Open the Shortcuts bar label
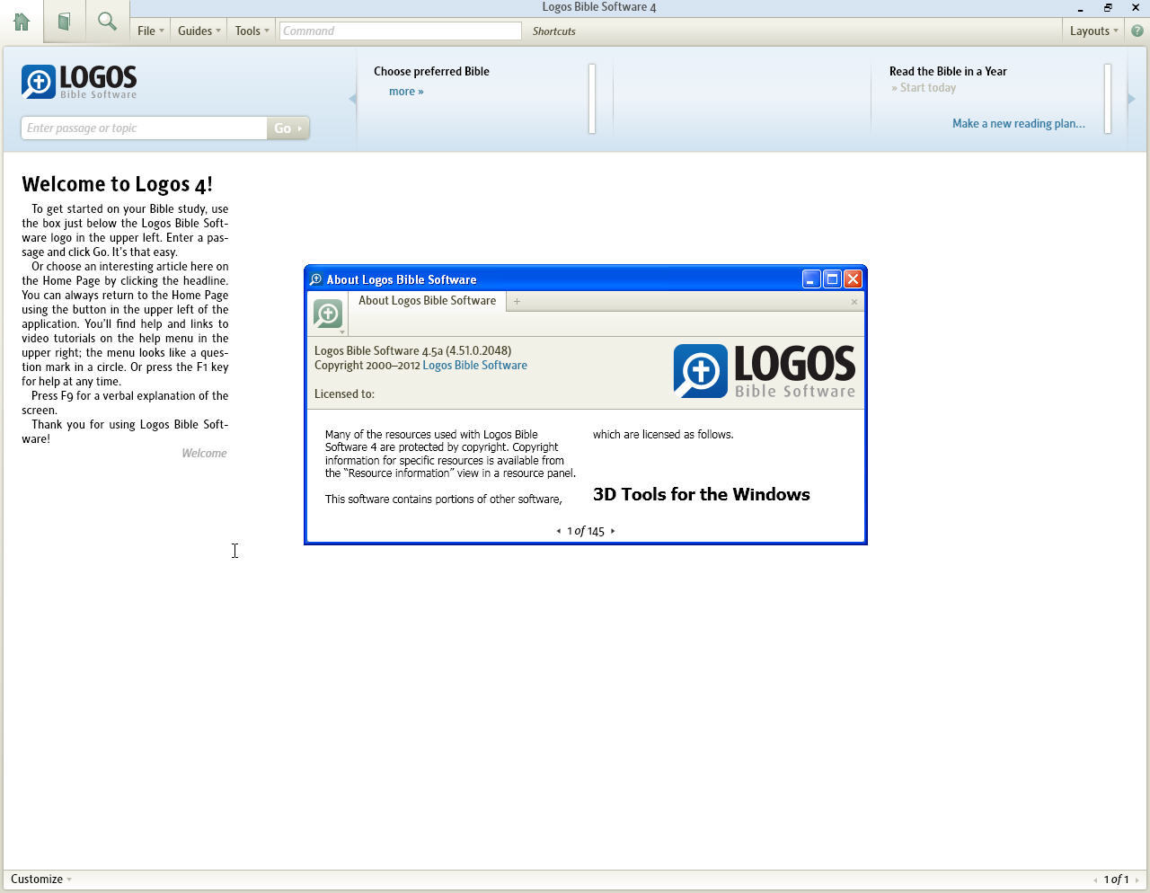 coord(553,31)
